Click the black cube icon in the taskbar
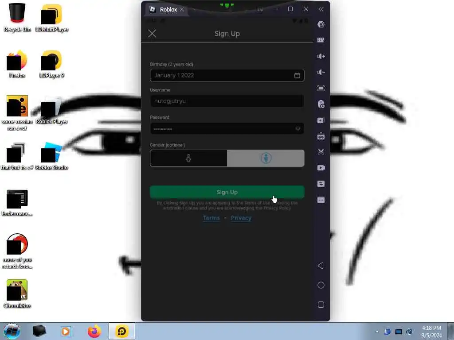 pyautogui.click(x=39, y=331)
